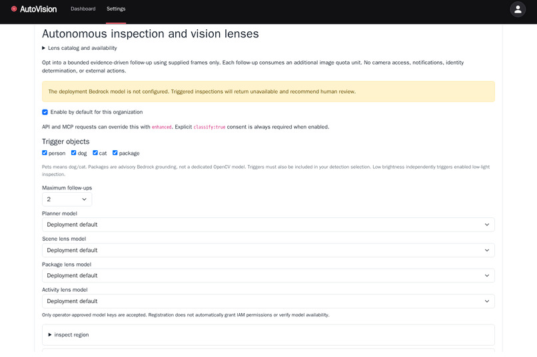Open the Activity lens model dropdown
Screen dimensions: 537x357
pos(268,301)
